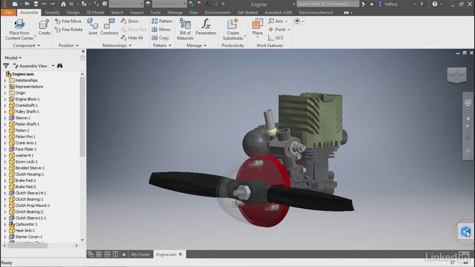Screen dimensions: 475x267
Task: Activate the Free Move tool
Action: pyautogui.click(x=68, y=21)
